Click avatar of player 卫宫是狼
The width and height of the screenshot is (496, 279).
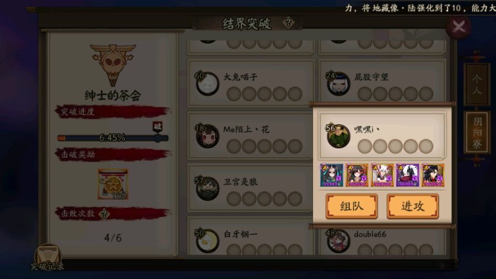click(207, 189)
